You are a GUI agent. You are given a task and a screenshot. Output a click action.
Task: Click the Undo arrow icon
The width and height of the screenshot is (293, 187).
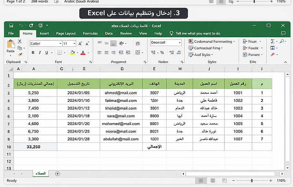click(x=21, y=25)
